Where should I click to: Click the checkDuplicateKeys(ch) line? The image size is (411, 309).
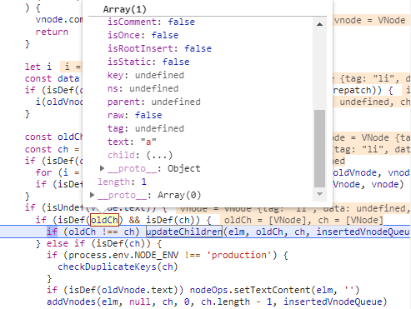pyautogui.click(x=118, y=267)
